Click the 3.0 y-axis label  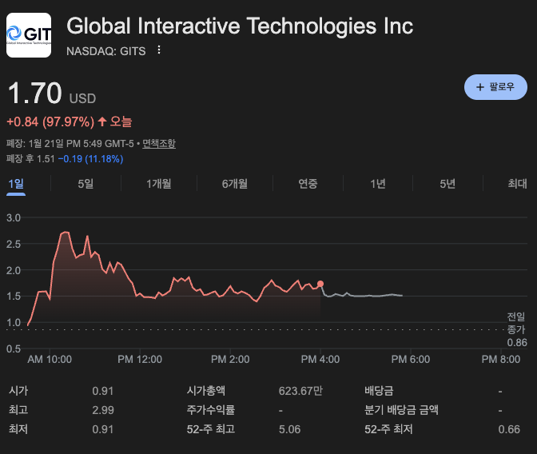(14, 218)
